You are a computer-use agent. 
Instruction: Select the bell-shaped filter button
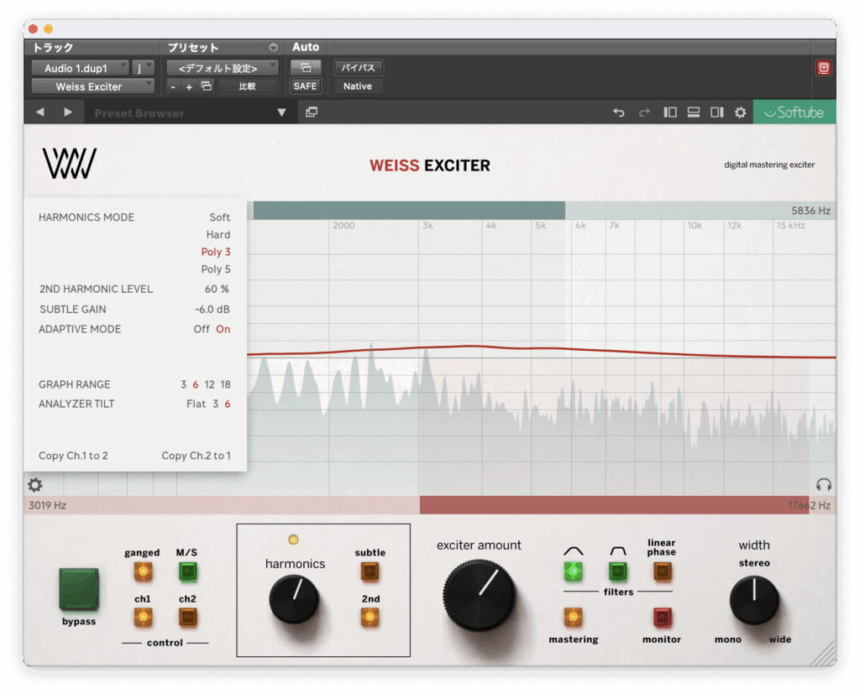click(x=573, y=571)
